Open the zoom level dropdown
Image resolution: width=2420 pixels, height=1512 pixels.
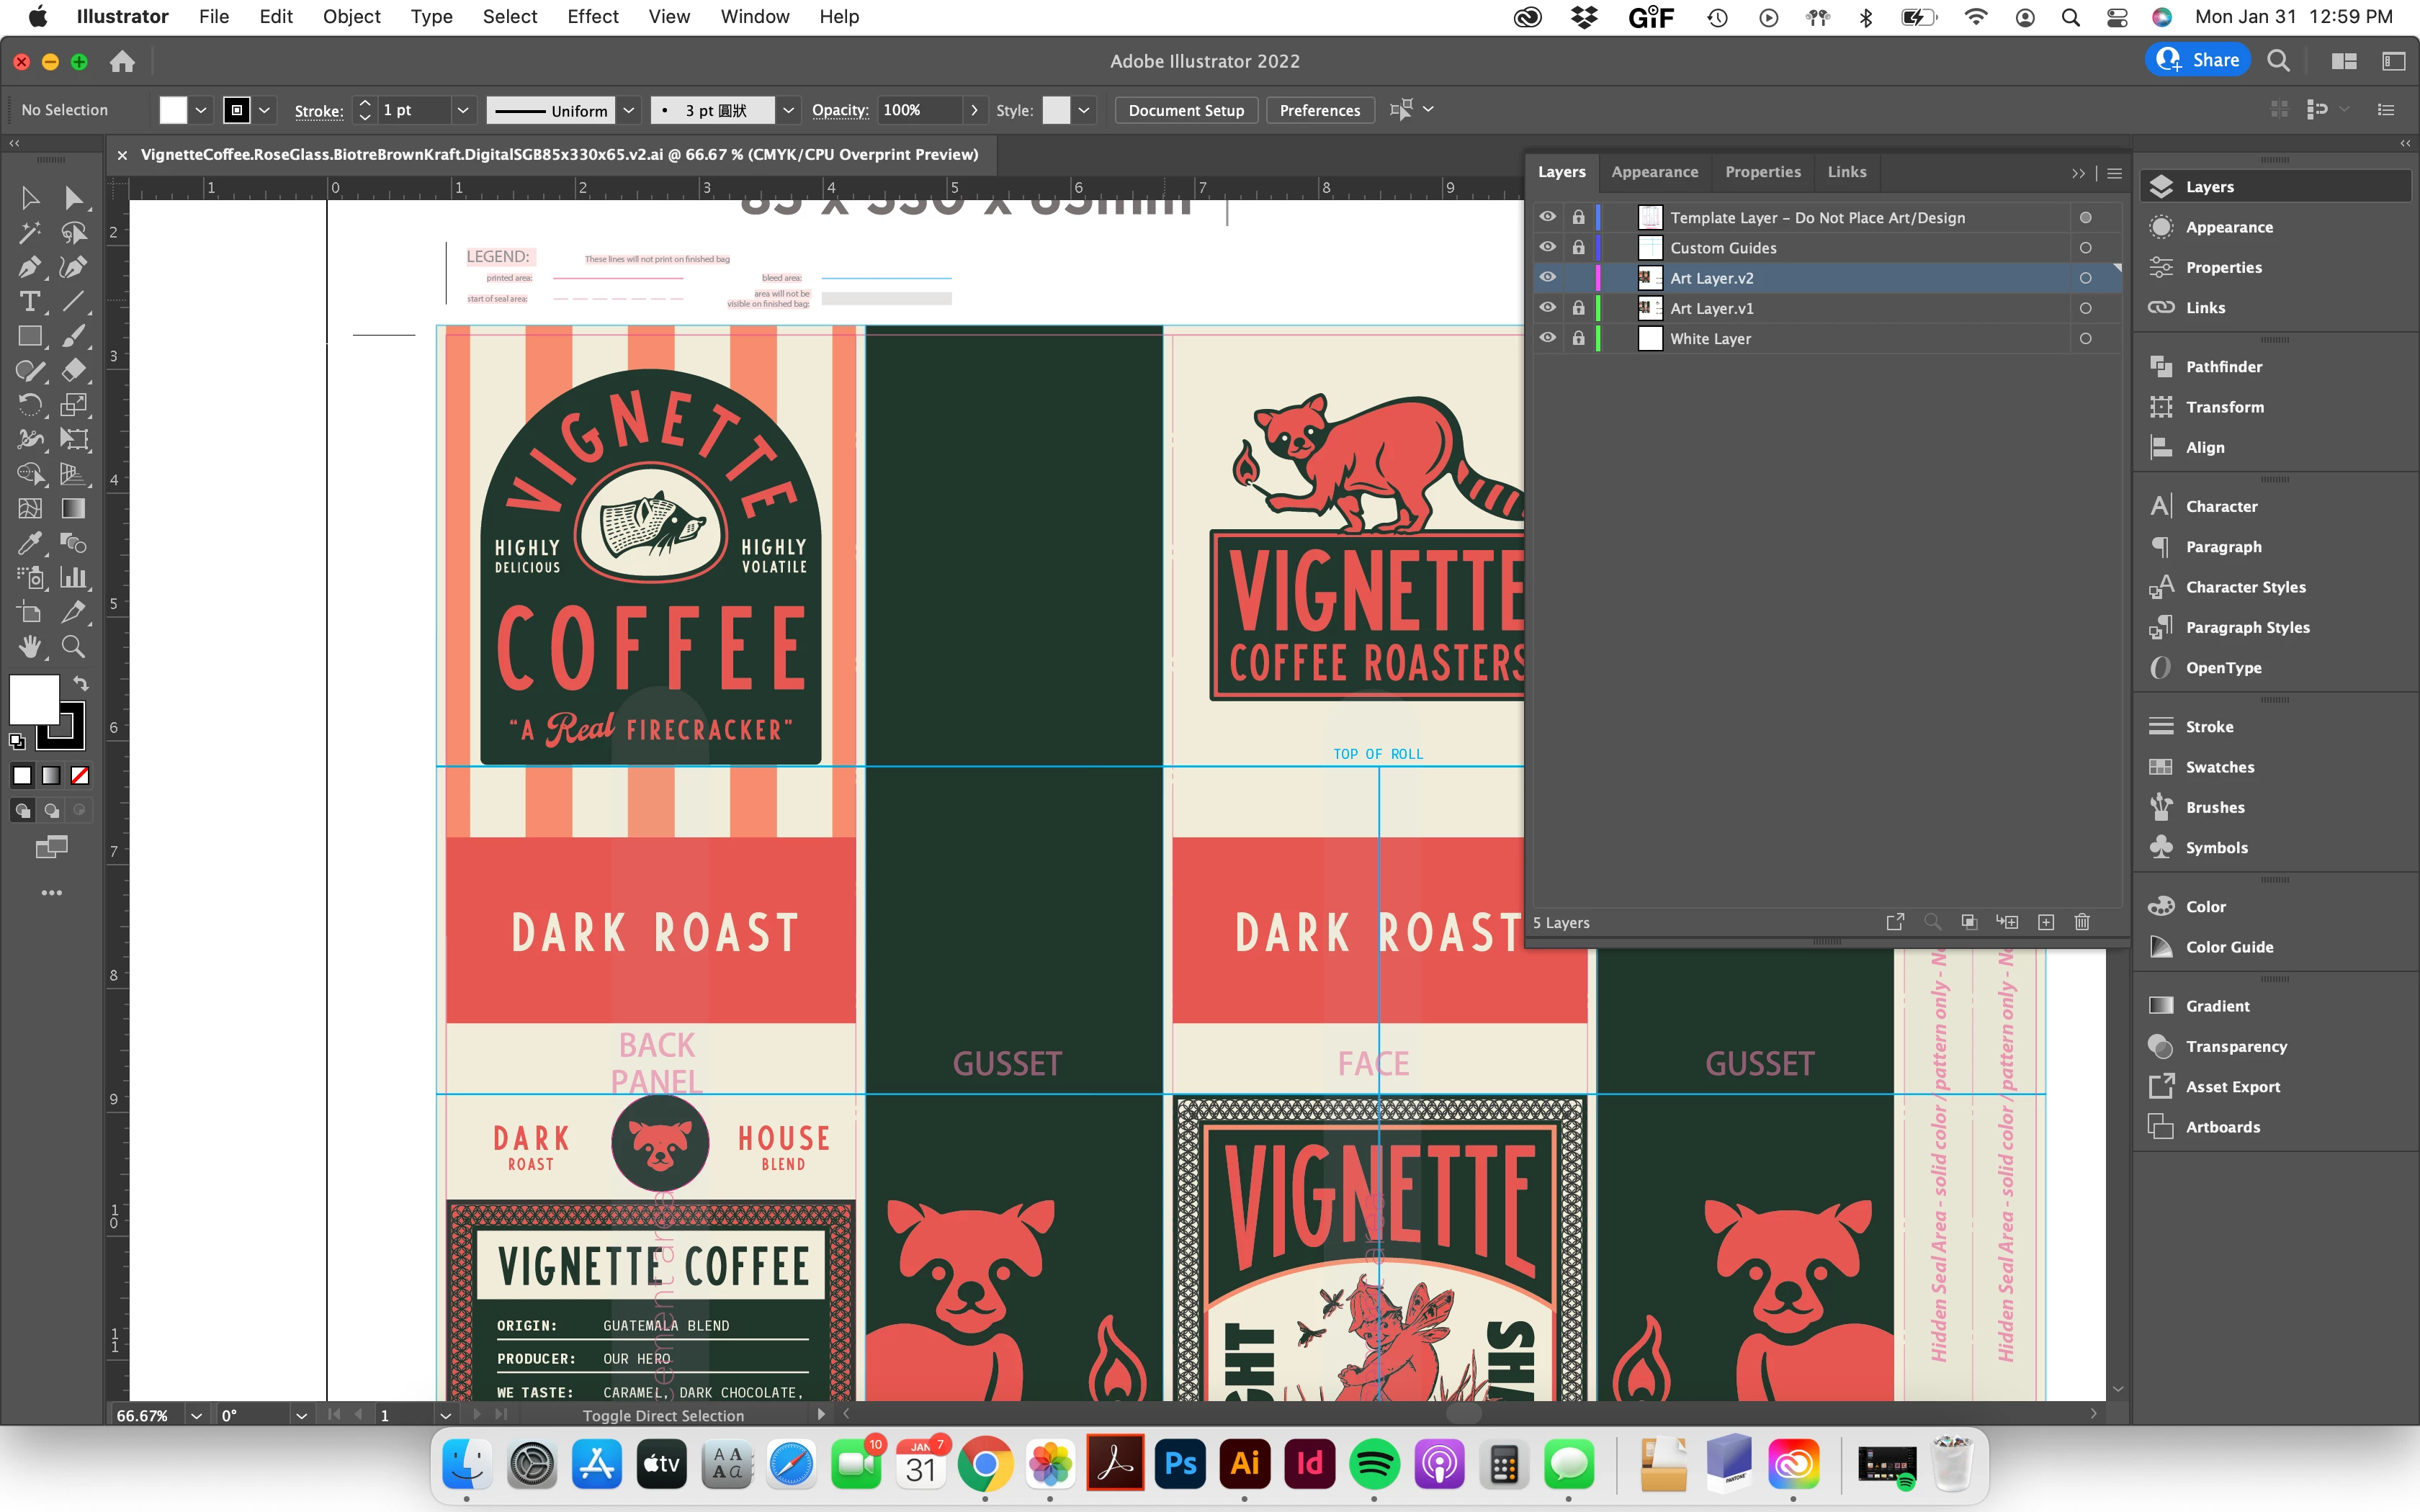coord(197,1415)
